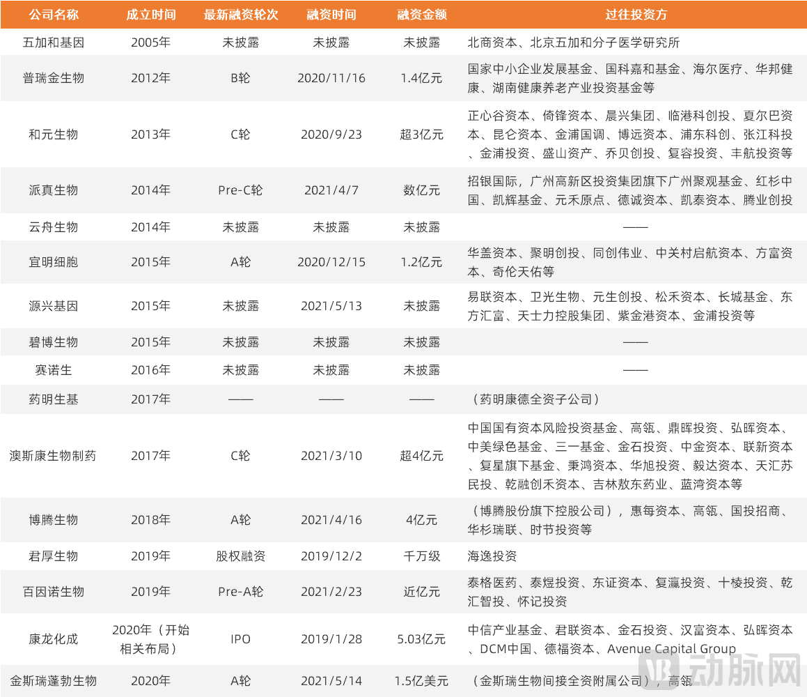Click the 康龙化成 row's 中信产业基金 investors cell
Viewport: 807px width, 697px height.
coord(630,638)
